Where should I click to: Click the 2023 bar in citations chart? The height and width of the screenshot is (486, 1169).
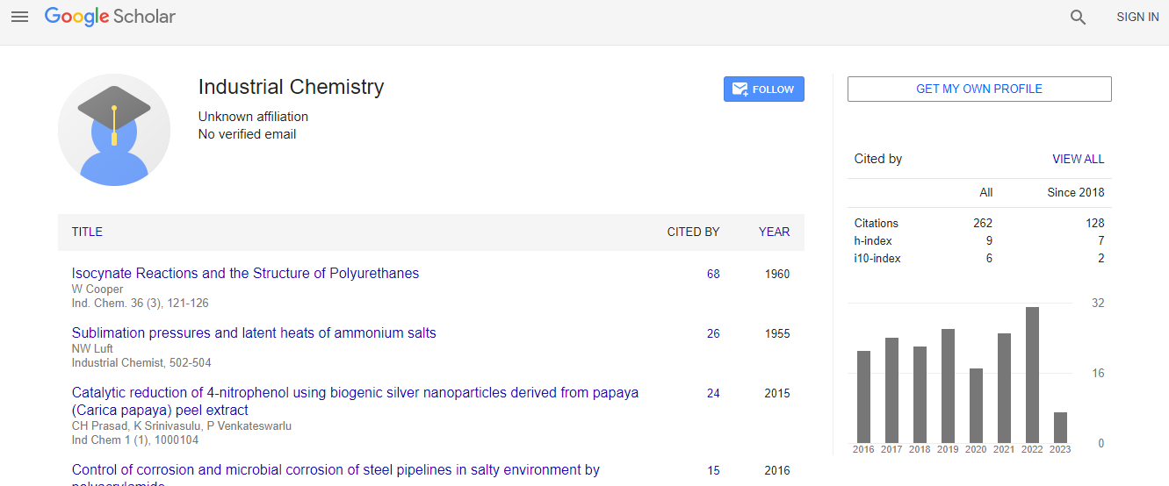tap(1060, 427)
